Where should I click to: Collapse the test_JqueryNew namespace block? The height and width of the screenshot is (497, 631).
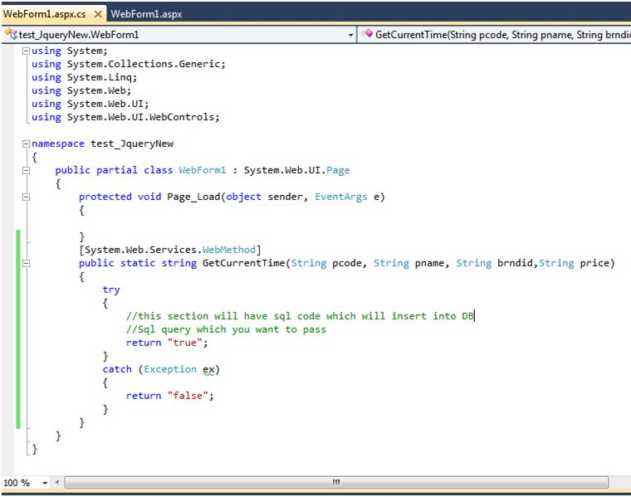[26, 144]
